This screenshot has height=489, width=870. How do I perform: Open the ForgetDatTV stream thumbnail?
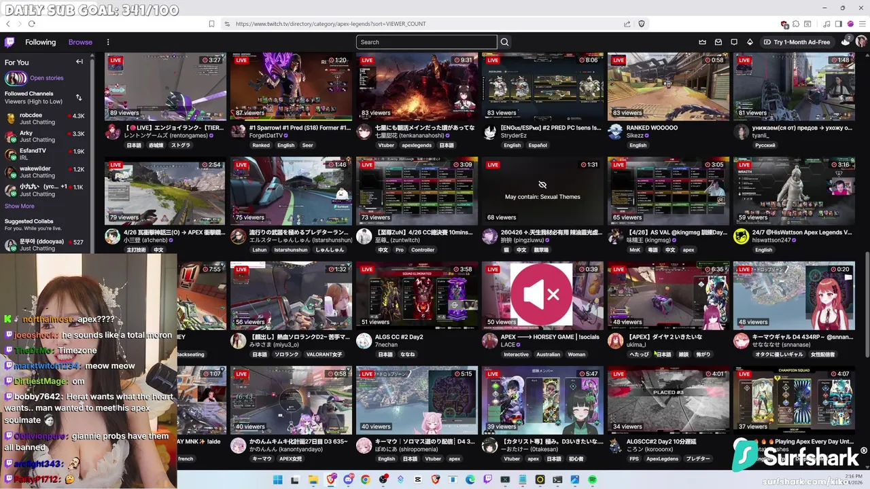coord(291,86)
